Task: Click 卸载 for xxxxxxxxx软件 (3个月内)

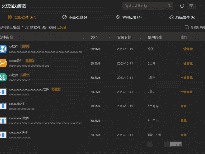Action: pyautogui.click(x=183, y=120)
